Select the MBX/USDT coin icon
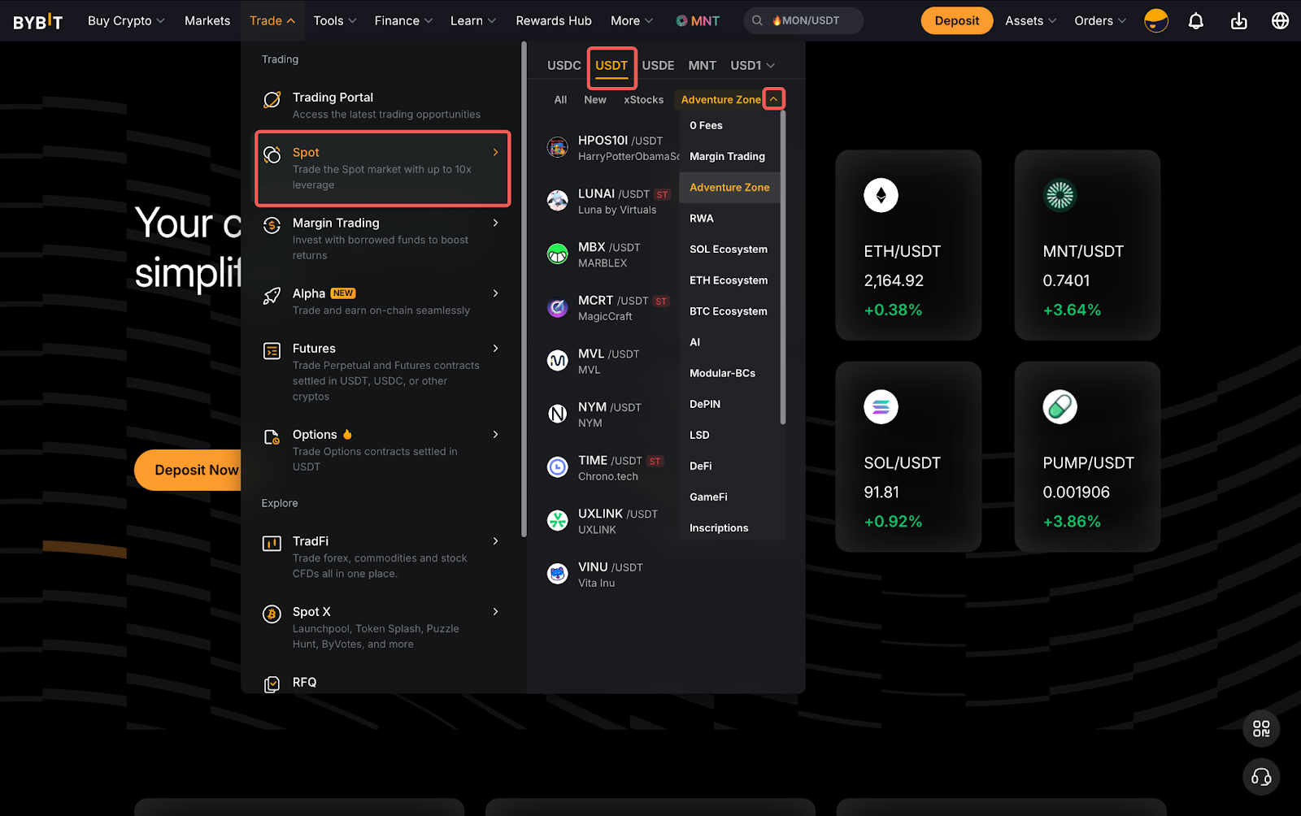Image resolution: width=1301 pixels, height=816 pixels. pyautogui.click(x=558, y=254)
